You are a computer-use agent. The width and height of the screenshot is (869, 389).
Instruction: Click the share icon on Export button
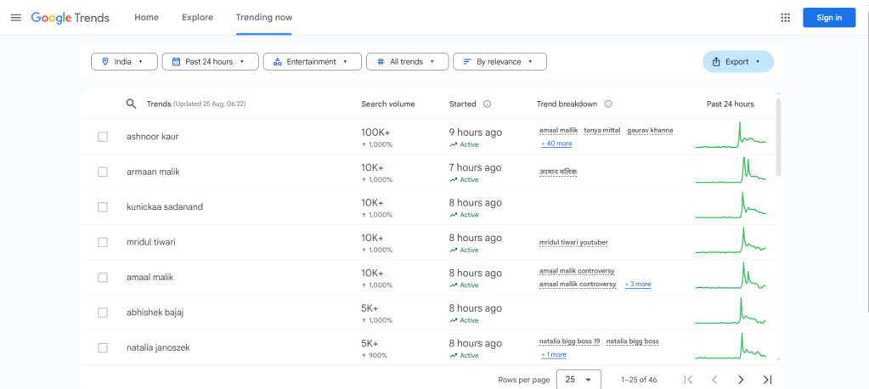[x=716, y=61]
